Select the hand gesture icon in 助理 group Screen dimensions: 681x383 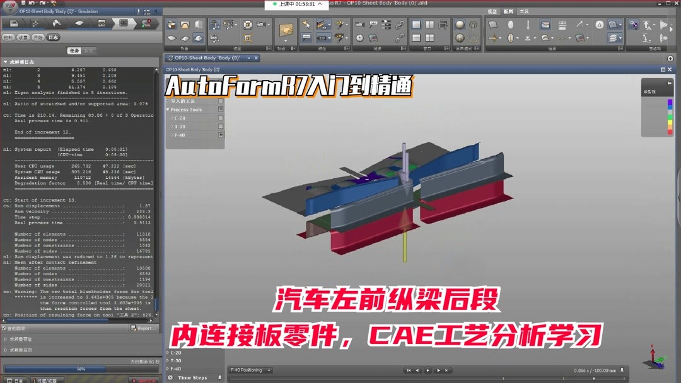pos(285,28)
